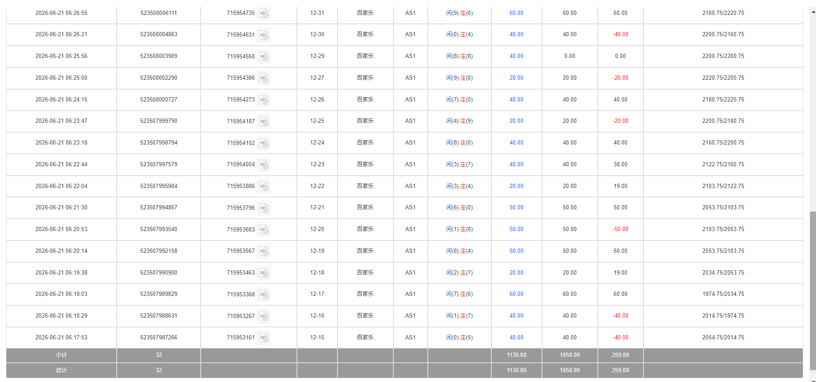Click the 小计 subtotal row label
Image resolution: width=816 pixels, height=382 pixels.
(x=61, y=355)
